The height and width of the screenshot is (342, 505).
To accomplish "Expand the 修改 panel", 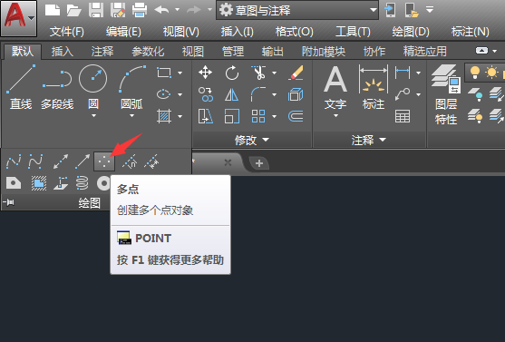I will pos(251,140).
